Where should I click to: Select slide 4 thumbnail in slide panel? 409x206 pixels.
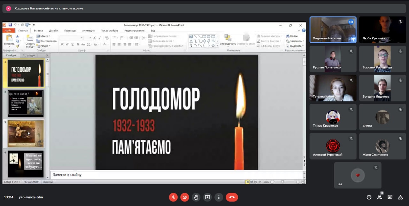(26, 164)
